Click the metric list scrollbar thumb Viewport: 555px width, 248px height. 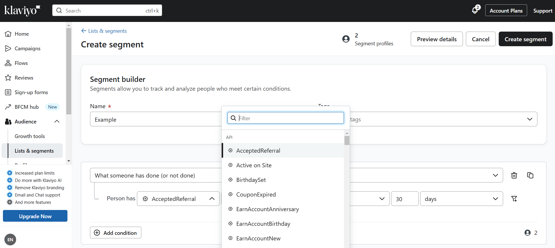[347, 140]
